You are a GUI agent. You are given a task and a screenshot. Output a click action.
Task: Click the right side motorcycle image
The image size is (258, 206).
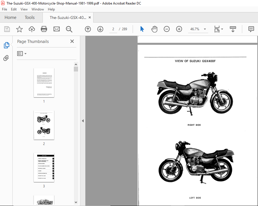tap(195, 94)
